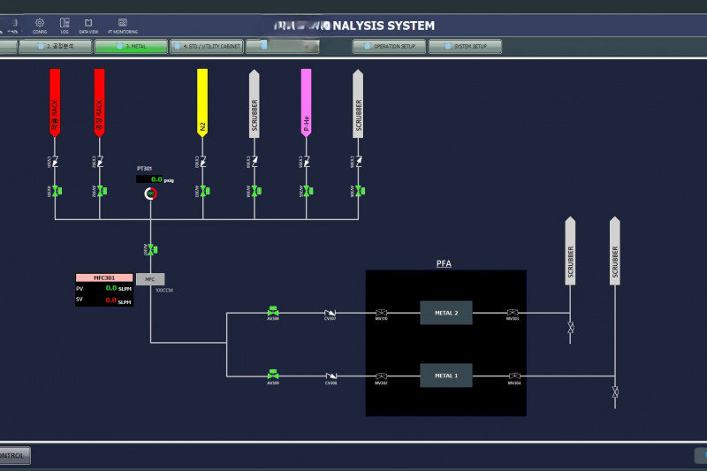Viewport: 707px width, 471px height.
Task: Open the SYSTEM SETUP button
Action: point(465,47)
